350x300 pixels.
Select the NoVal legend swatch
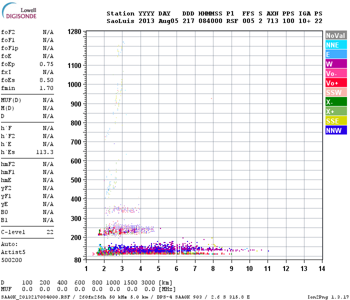(x=336, y=35)
